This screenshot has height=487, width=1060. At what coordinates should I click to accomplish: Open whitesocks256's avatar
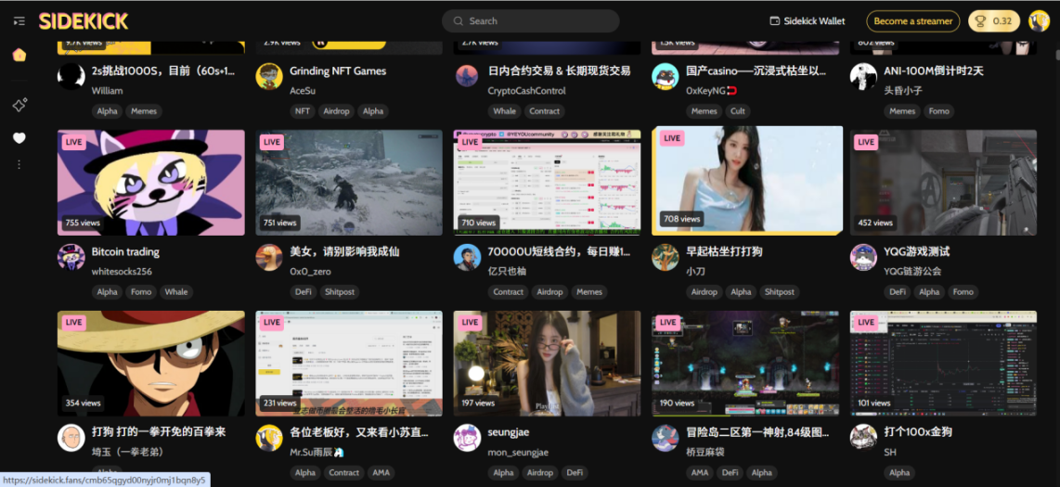coord(71,257)
